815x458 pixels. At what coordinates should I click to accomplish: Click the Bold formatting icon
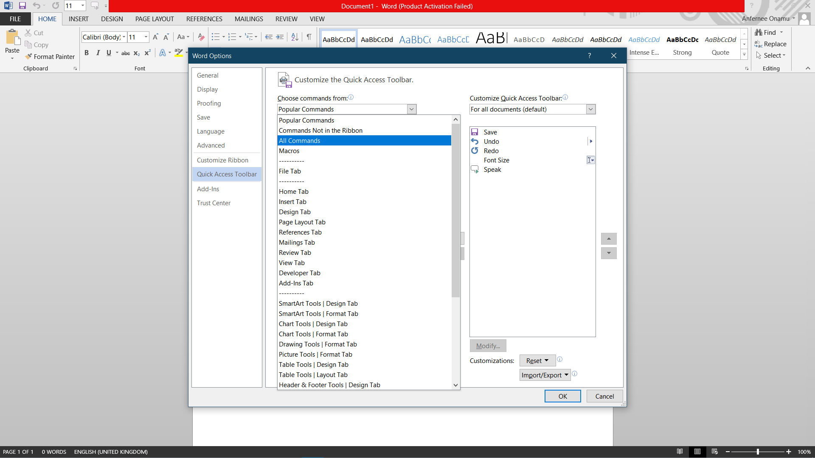pyautogui.click(x=87, y=53)
